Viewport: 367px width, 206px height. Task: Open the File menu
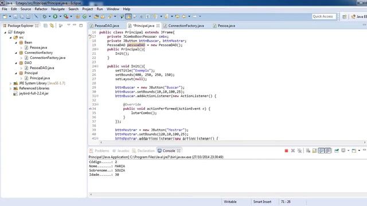5,9
